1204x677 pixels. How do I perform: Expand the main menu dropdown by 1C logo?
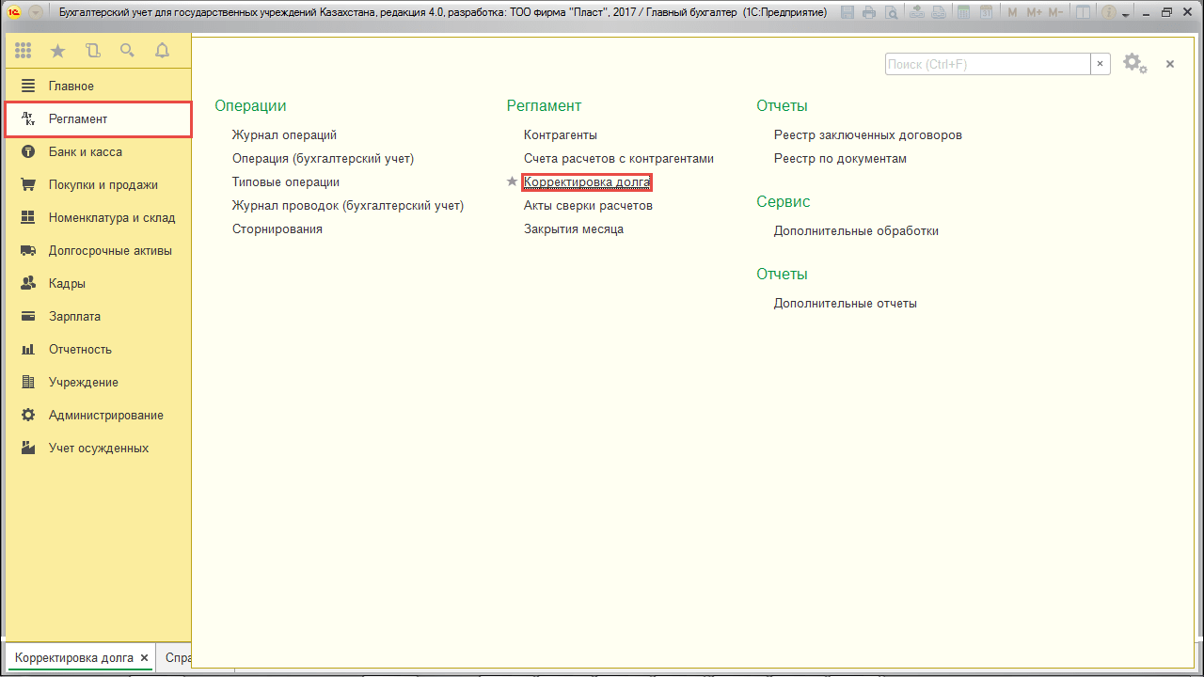(x=36, y=13)
